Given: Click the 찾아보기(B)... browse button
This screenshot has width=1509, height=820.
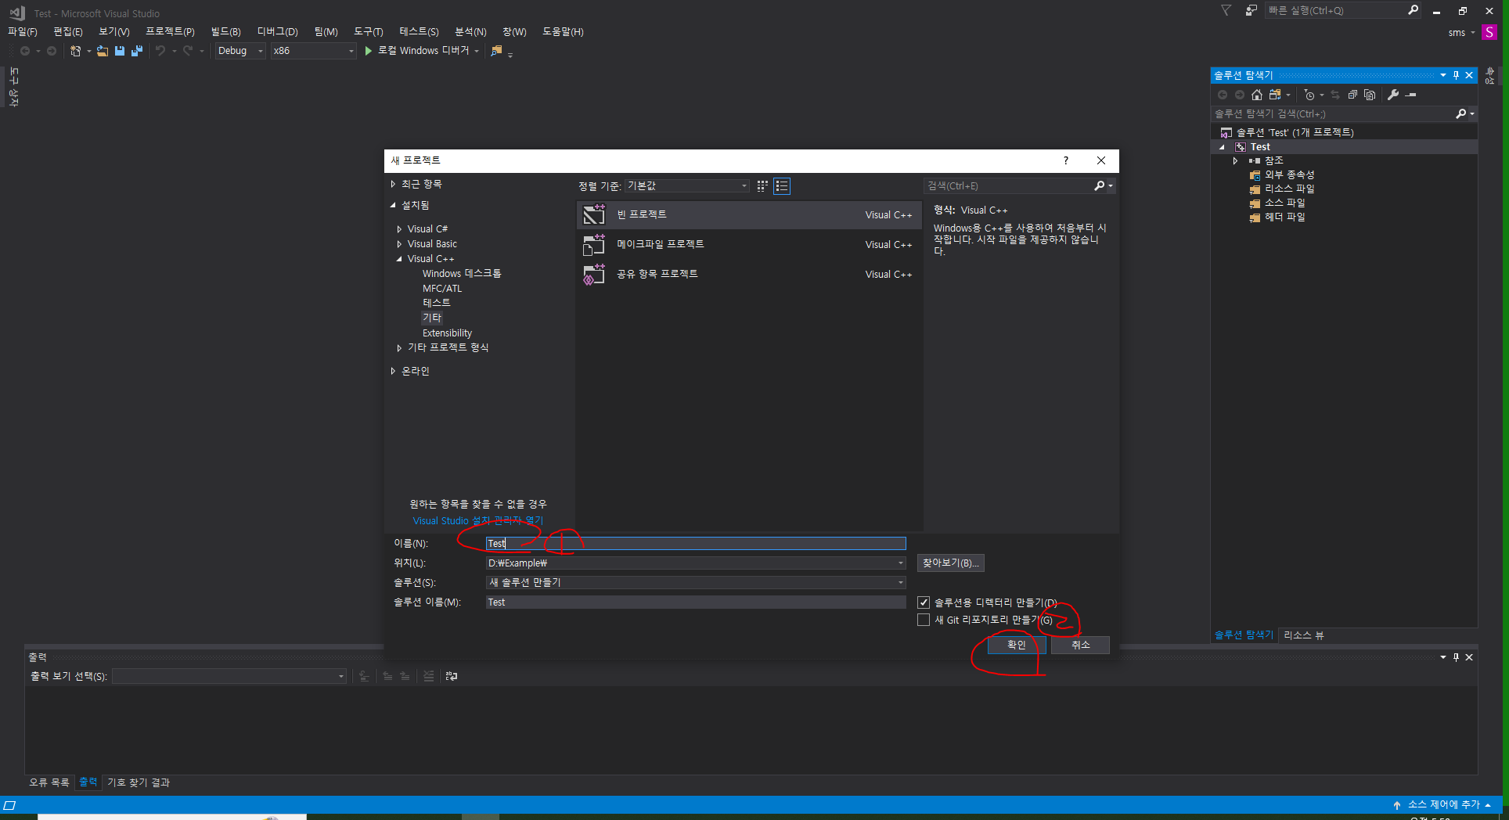Looking at the screenshot, I should (x=950, y=563).
